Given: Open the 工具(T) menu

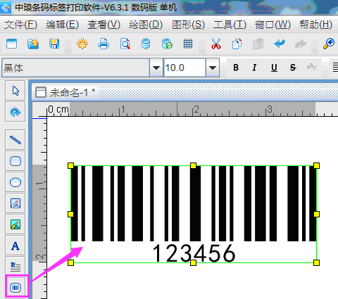Looking at the screenshot, I should point(230,25).
